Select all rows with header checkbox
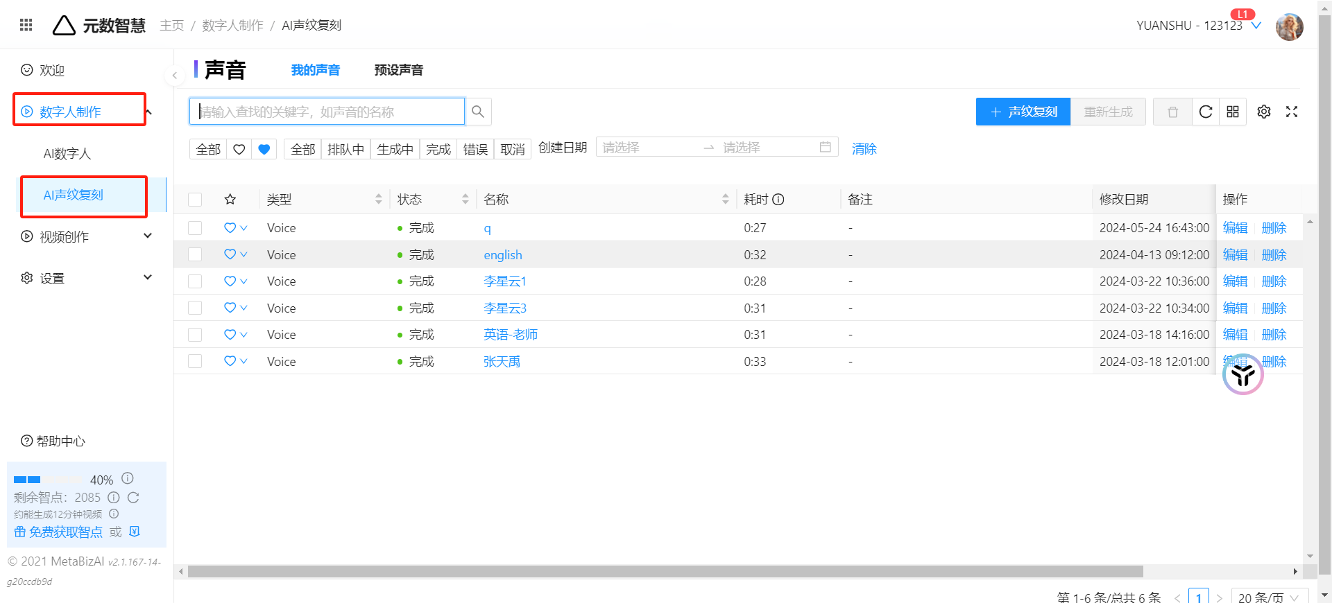This screenshot has height=603, width=1332. [x=195, y=200]
